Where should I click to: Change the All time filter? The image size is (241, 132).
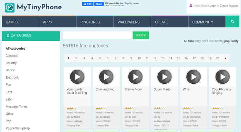click(189, 41)
